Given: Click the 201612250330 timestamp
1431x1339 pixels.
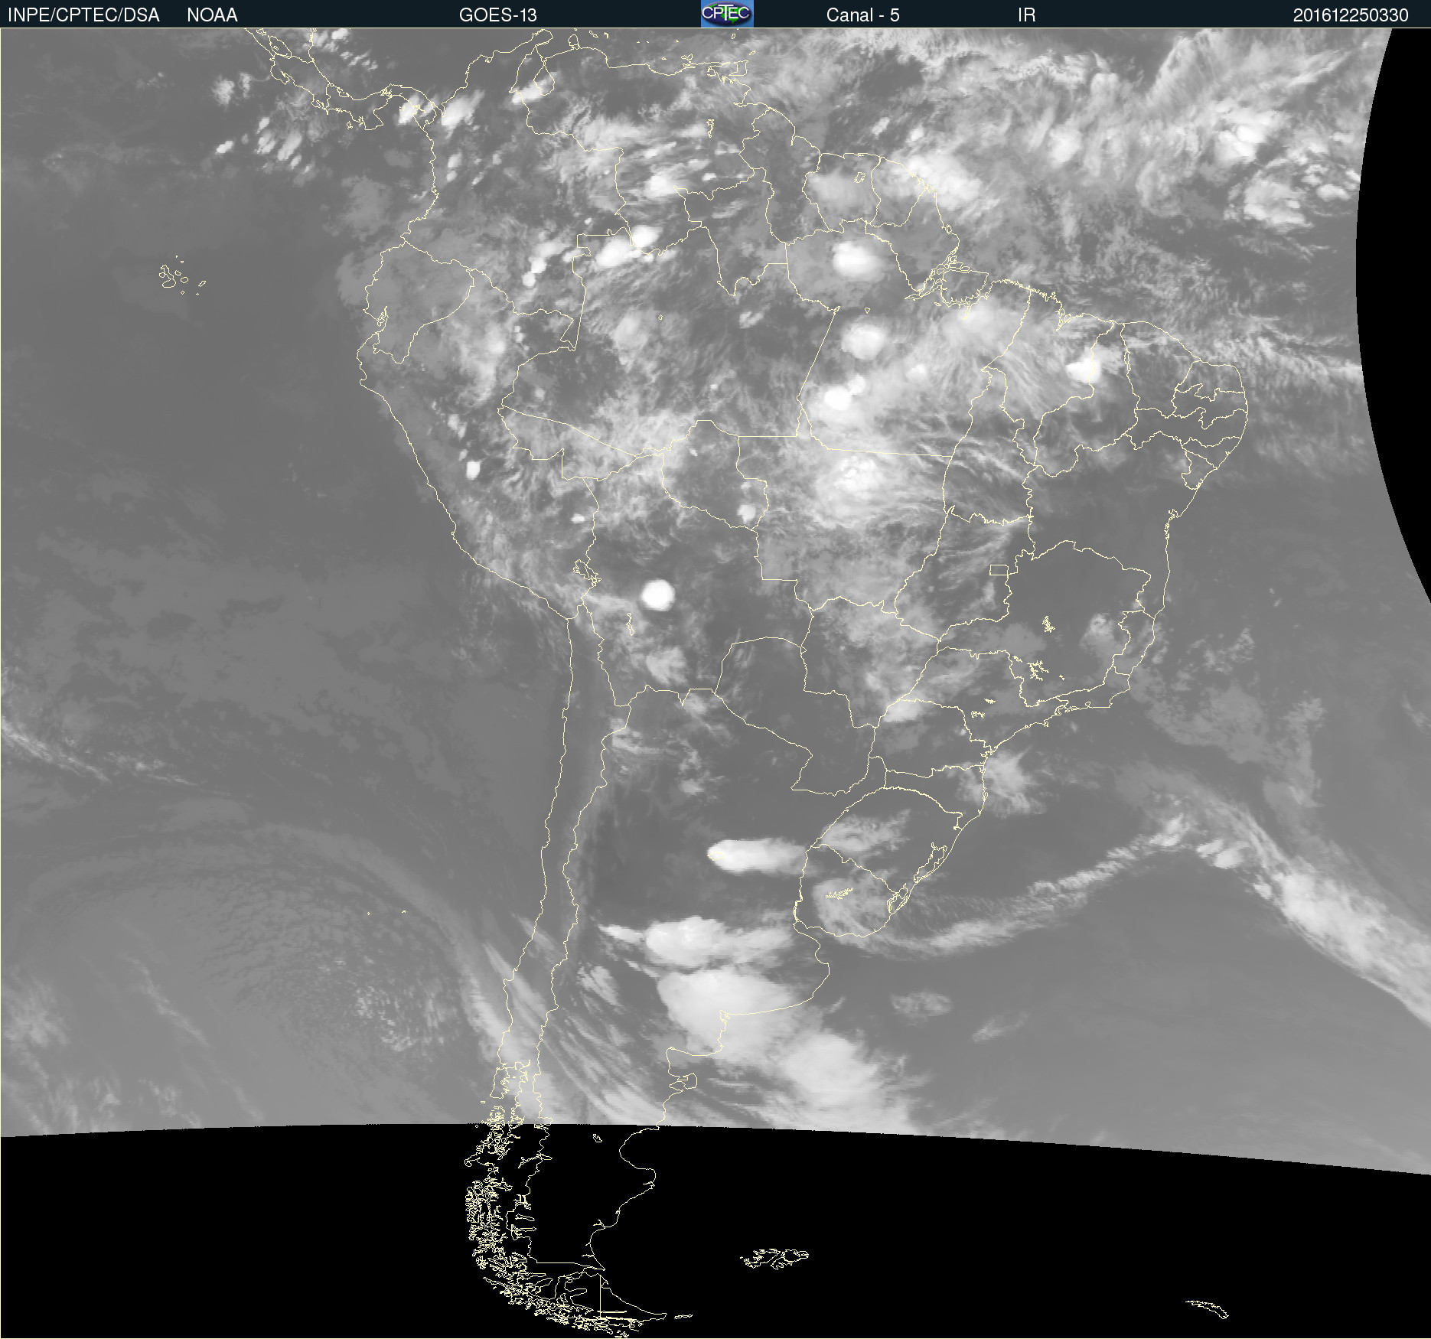Looking at the screenshot, I should [1351, 15].
